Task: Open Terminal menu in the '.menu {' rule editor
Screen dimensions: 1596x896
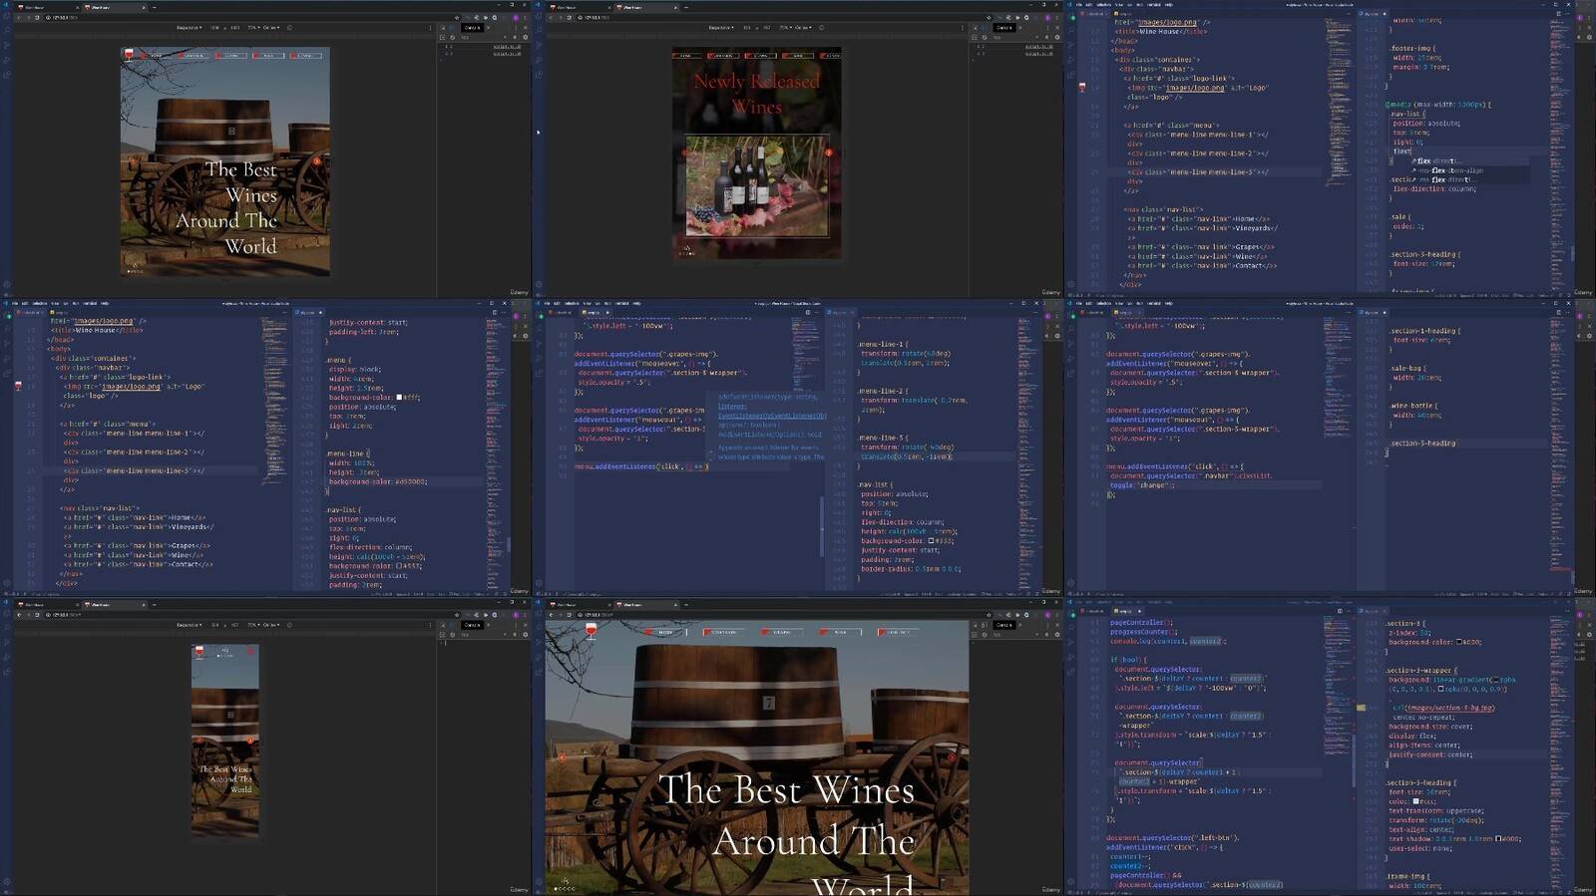Action: pyautogui.click(x=90, y=303)
